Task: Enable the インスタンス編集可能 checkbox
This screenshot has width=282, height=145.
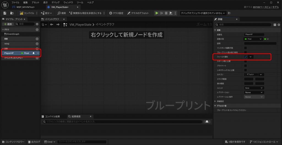Action: pyautogui.click(x=245, y=48)
